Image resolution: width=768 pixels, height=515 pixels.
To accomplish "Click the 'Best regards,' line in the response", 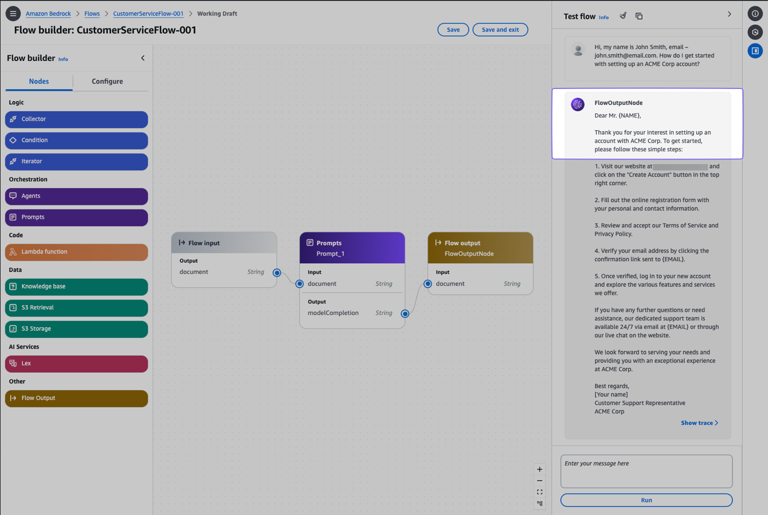I will 612,386.
